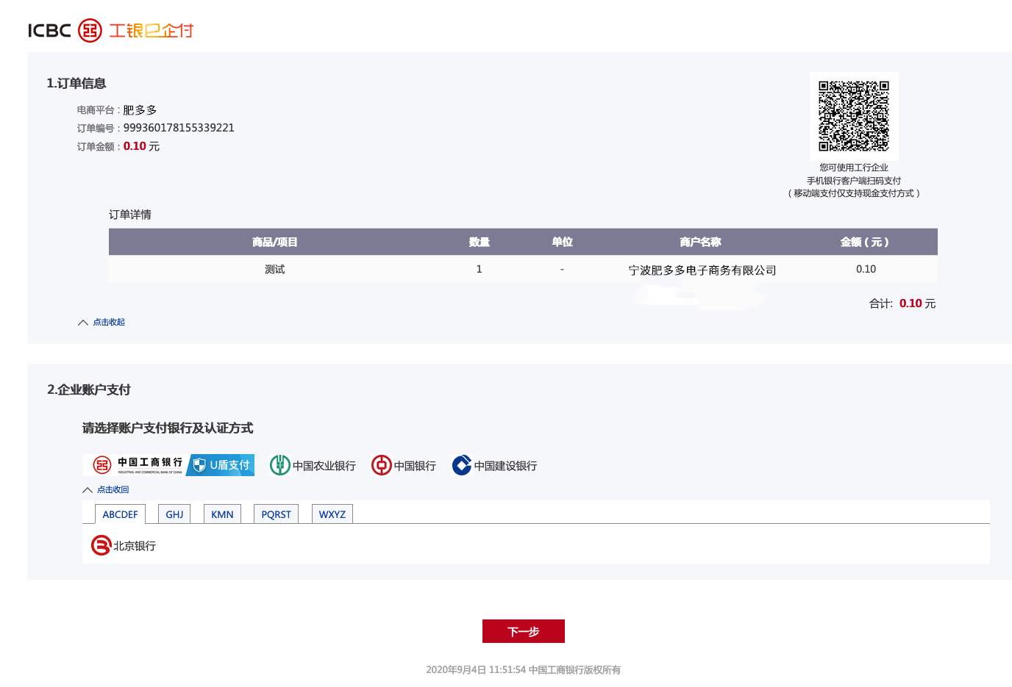
Task: Switch to the ABCDEF bank tab
Action: pos(121,514)
